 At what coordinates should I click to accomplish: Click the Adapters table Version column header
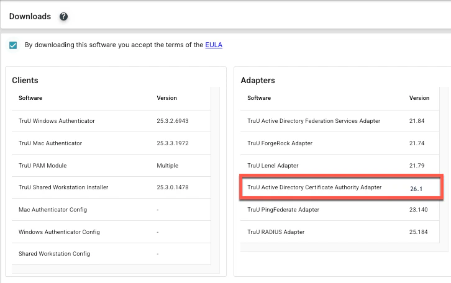419,98
